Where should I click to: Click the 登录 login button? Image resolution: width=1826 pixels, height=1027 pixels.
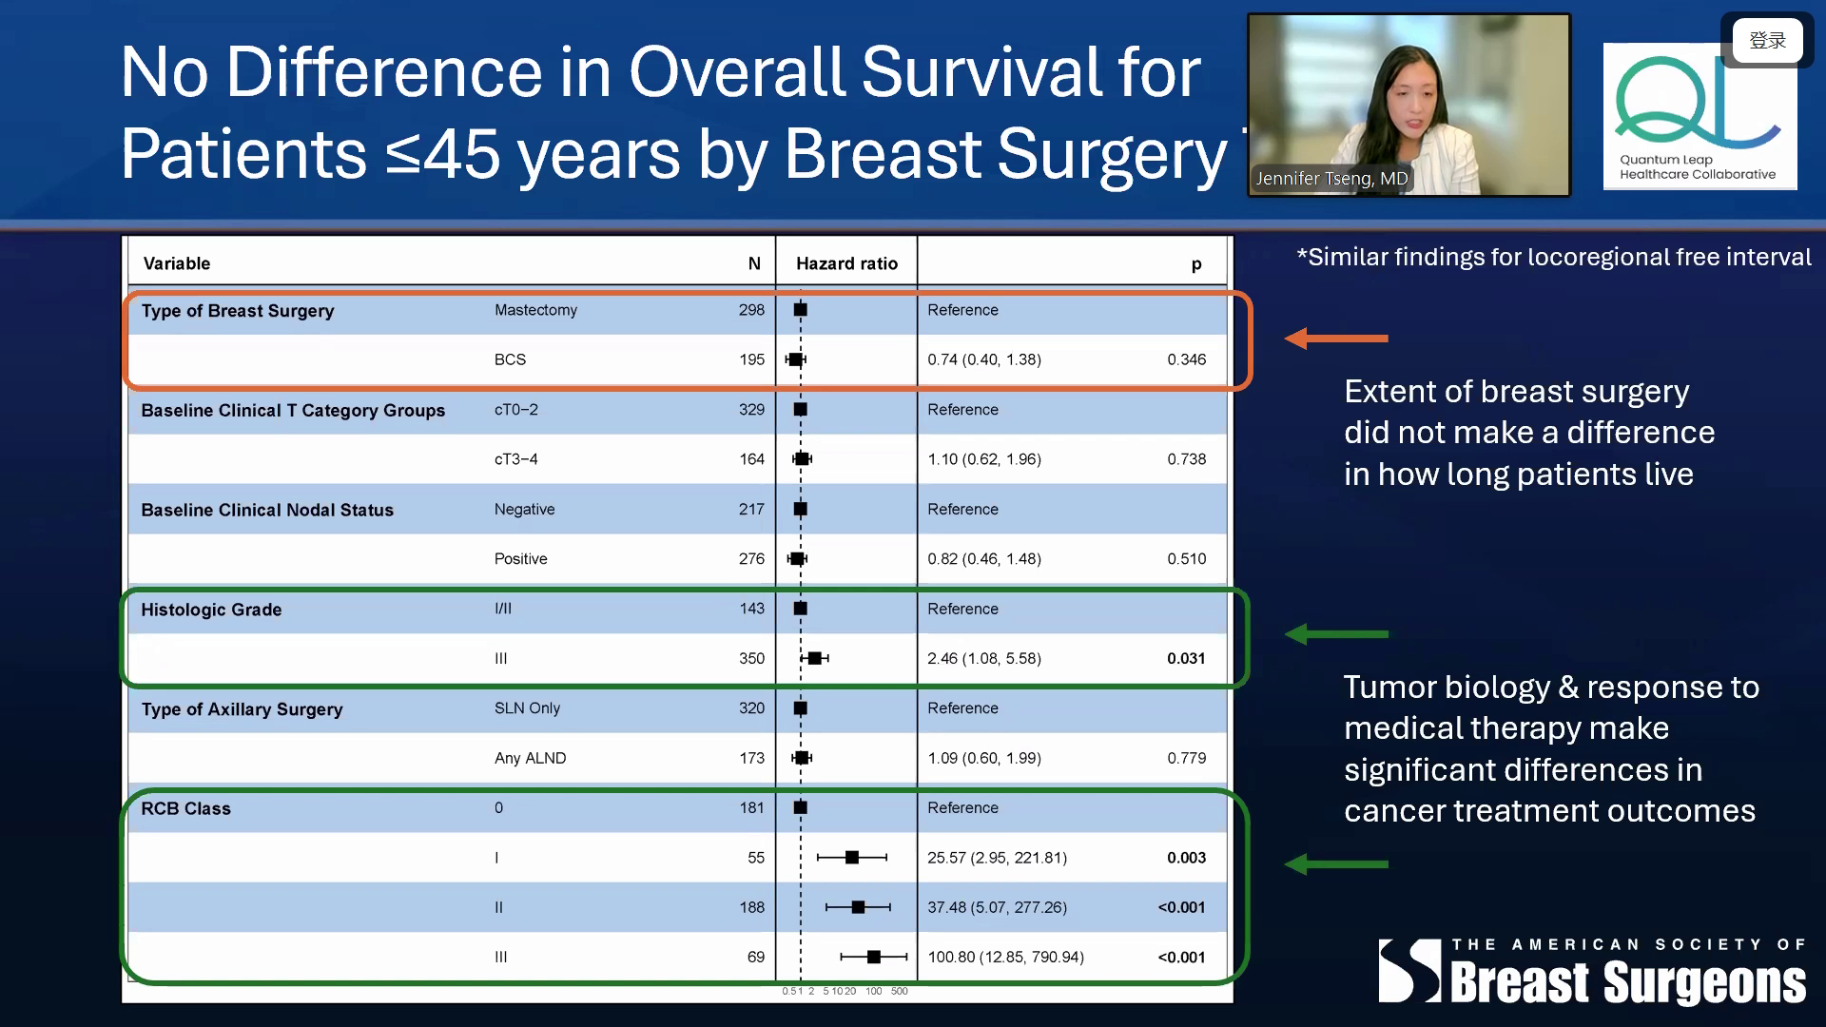(x=1767, y=41)
